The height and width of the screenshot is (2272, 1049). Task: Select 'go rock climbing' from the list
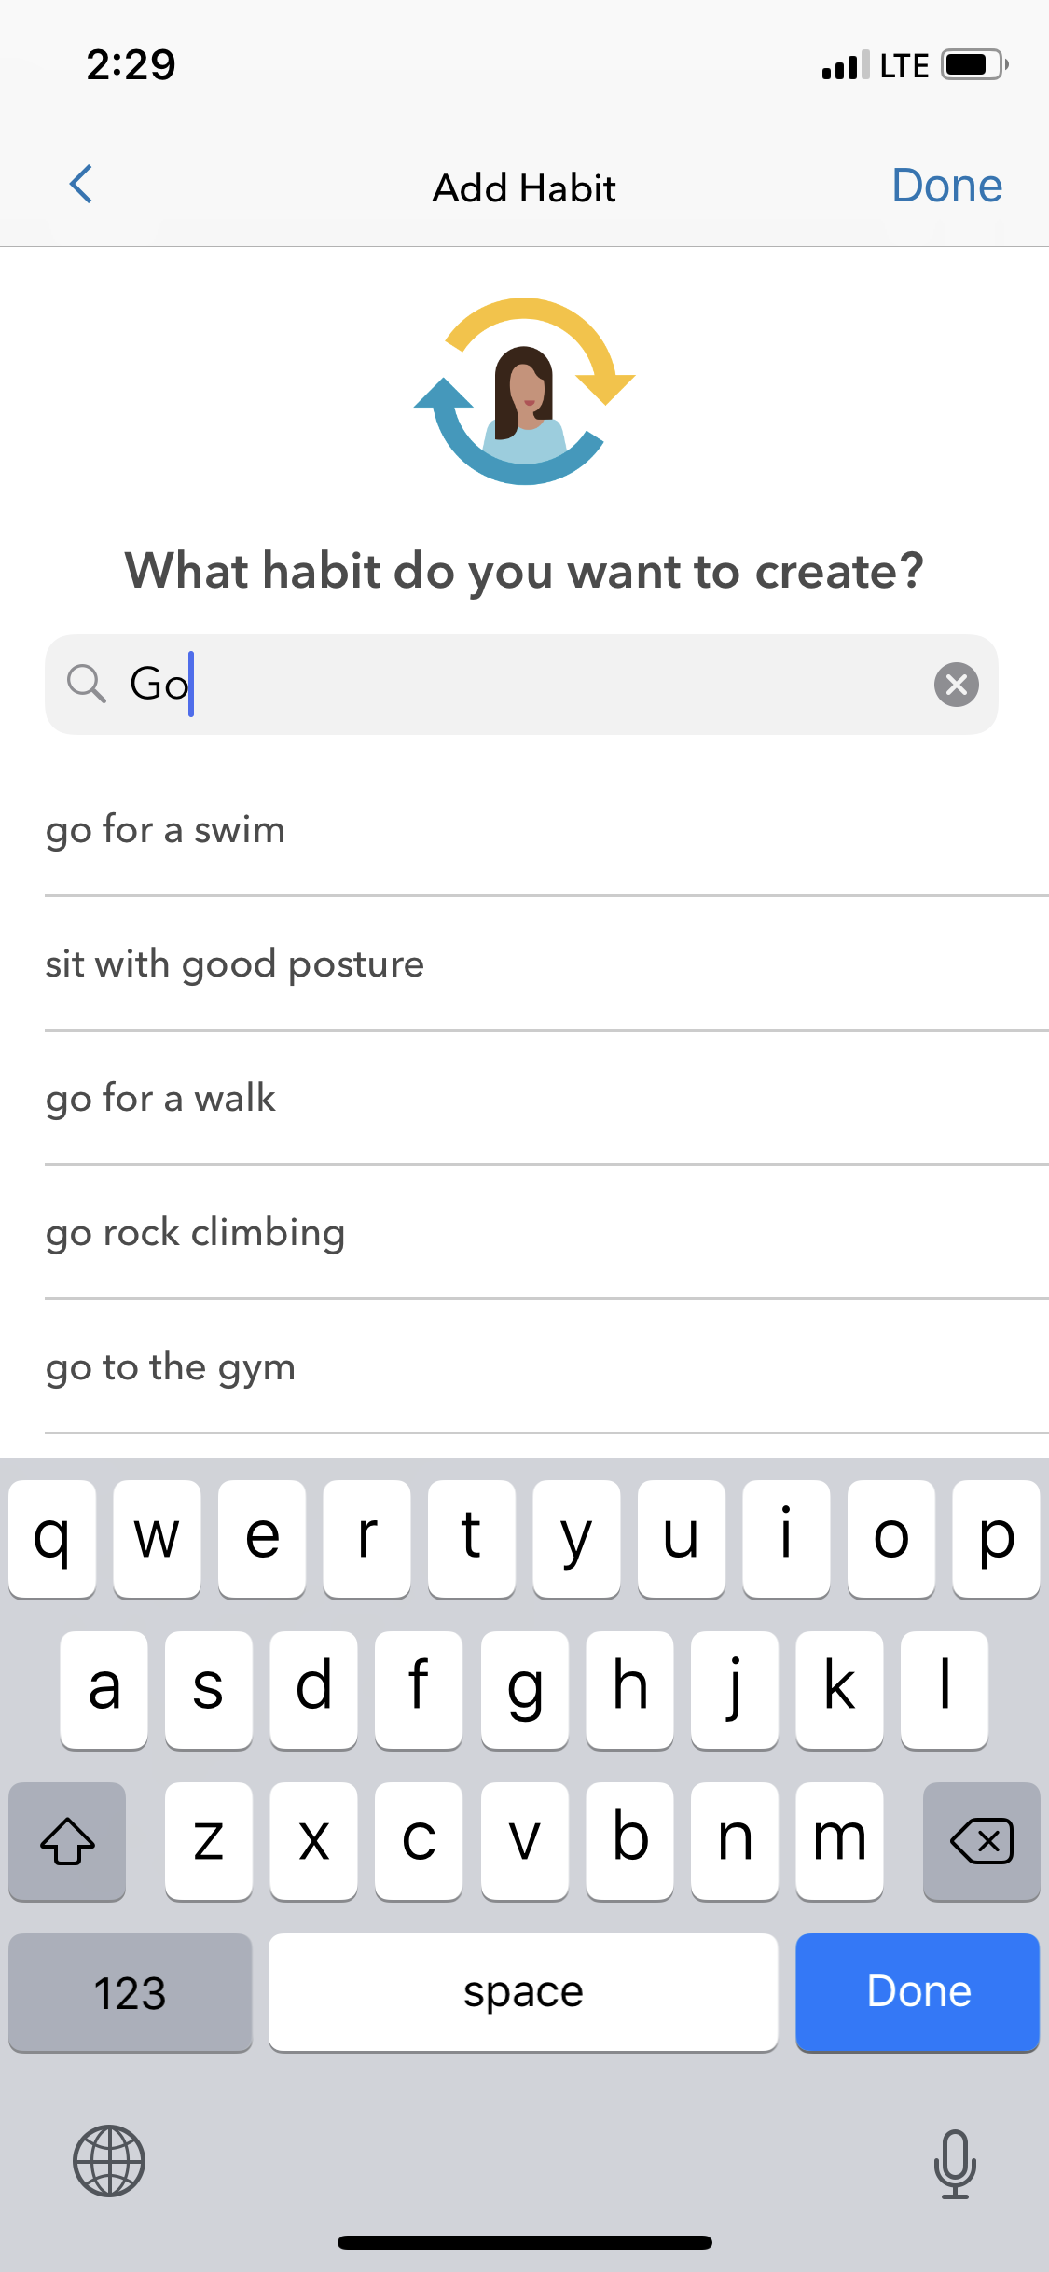pyautogui.click(x=546, y=1232)
